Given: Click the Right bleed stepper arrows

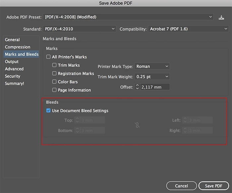Looking at the screenshot, I should click(x=185, y=130).
